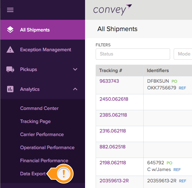Screen dimensions: 192x188
Task: Open Operational Performance submenu item
Action: click(47, 147)
